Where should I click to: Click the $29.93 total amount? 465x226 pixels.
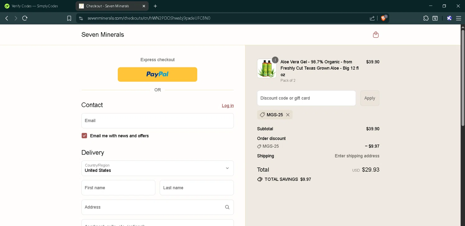[x=370, y=170]
